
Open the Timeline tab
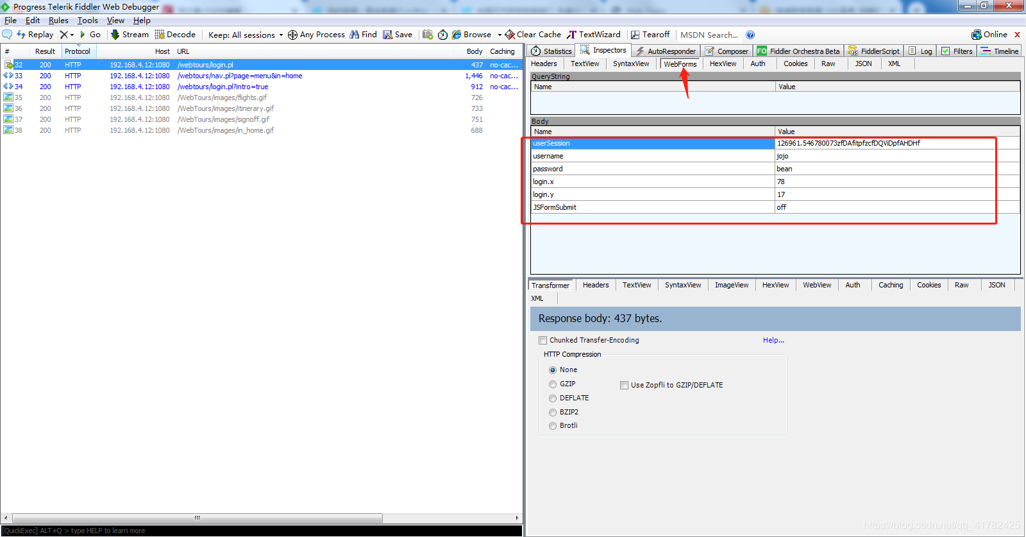[x=1000, y=51]
